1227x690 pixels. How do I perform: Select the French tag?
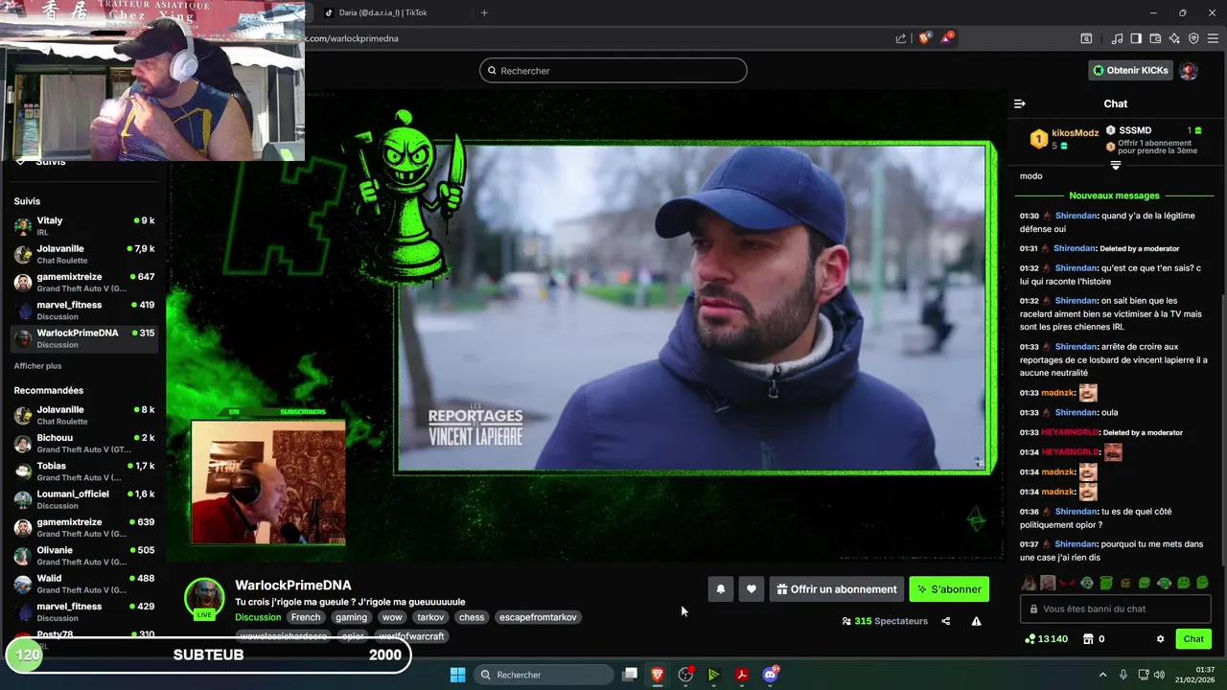pyautogui.click(x=306, y=617)
